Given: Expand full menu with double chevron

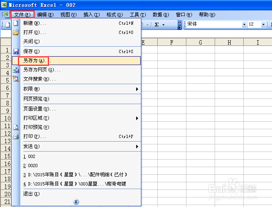Looking at the screenshot, I should click(x=76, y=202).
